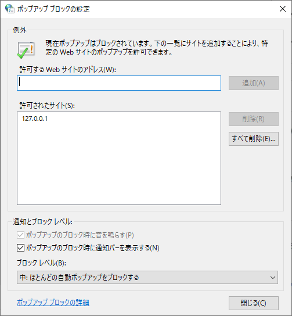Click the Internet Explorer globe icon in title bar
292x316 pixels.
(x=9, y=9)
